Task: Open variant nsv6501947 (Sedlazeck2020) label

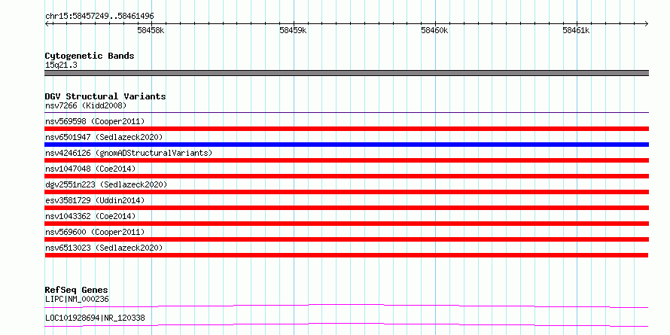Action: coord(104,137)
